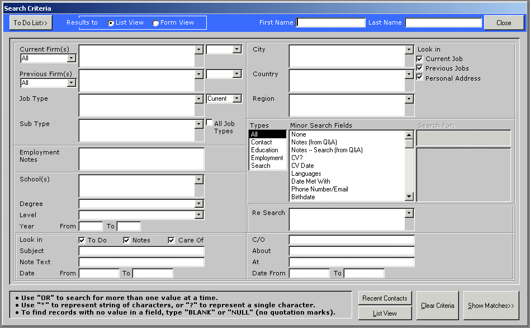Uncheck the Notes look-in checkbox
Image resolution: width=530 pixels, height=328 pixels.
pyautogui.click(x=126, y=240)
